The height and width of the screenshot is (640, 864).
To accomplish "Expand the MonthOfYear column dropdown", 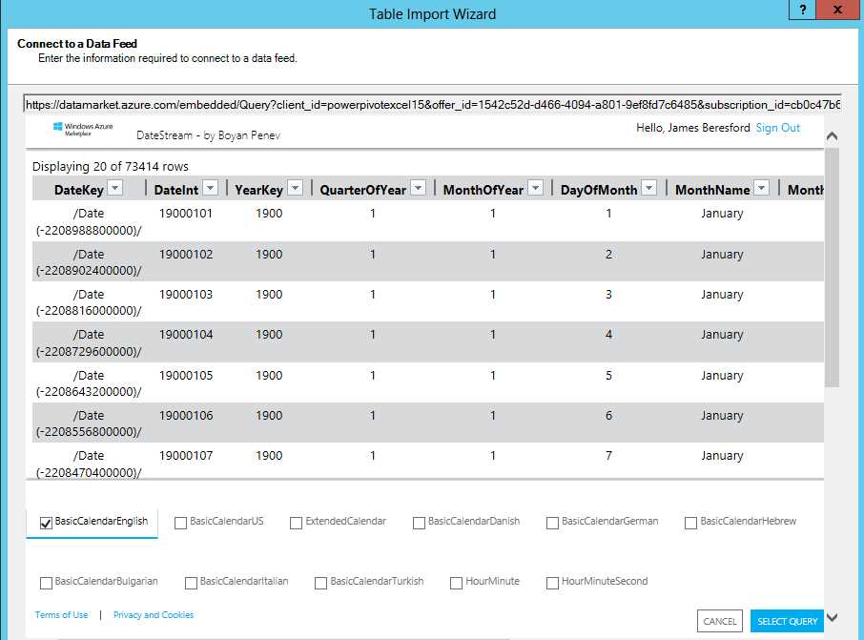I will click(533, 189).
